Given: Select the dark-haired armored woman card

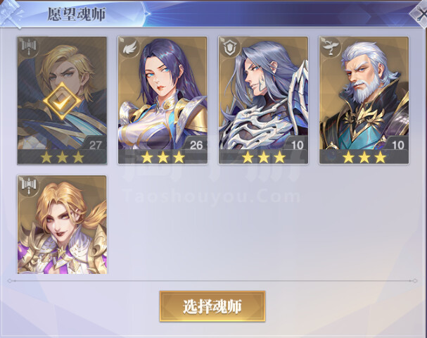Looking at the screenshot, I should pos(162,100).
